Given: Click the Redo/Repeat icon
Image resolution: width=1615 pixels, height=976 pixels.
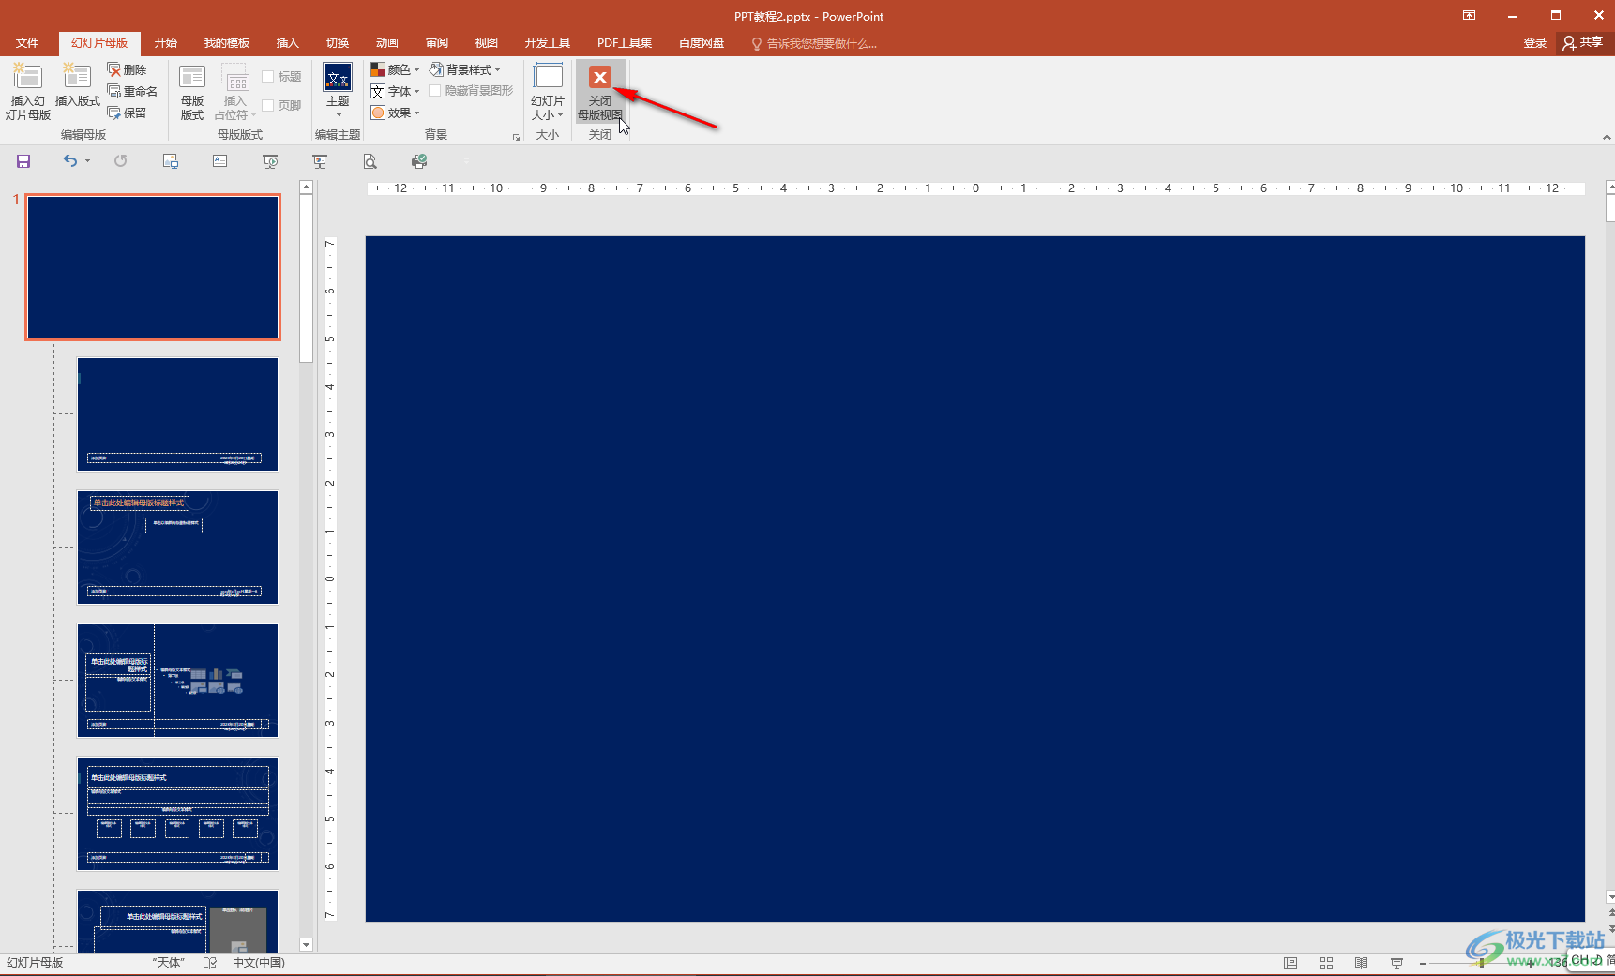Looking at the screenshot, I should pos(120,161).
